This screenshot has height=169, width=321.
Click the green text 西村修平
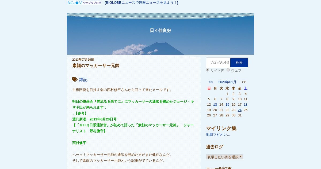[x=79, y=143]
